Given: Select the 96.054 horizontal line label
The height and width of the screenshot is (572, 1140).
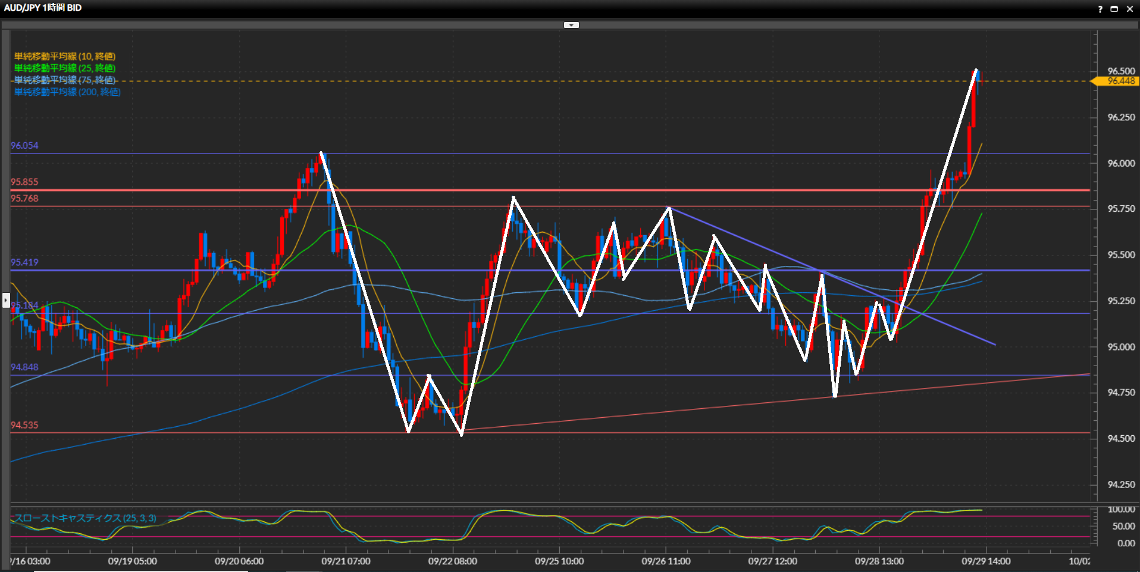Looking at the screenshot, I should pyautogui.click(x=24, y=146).
